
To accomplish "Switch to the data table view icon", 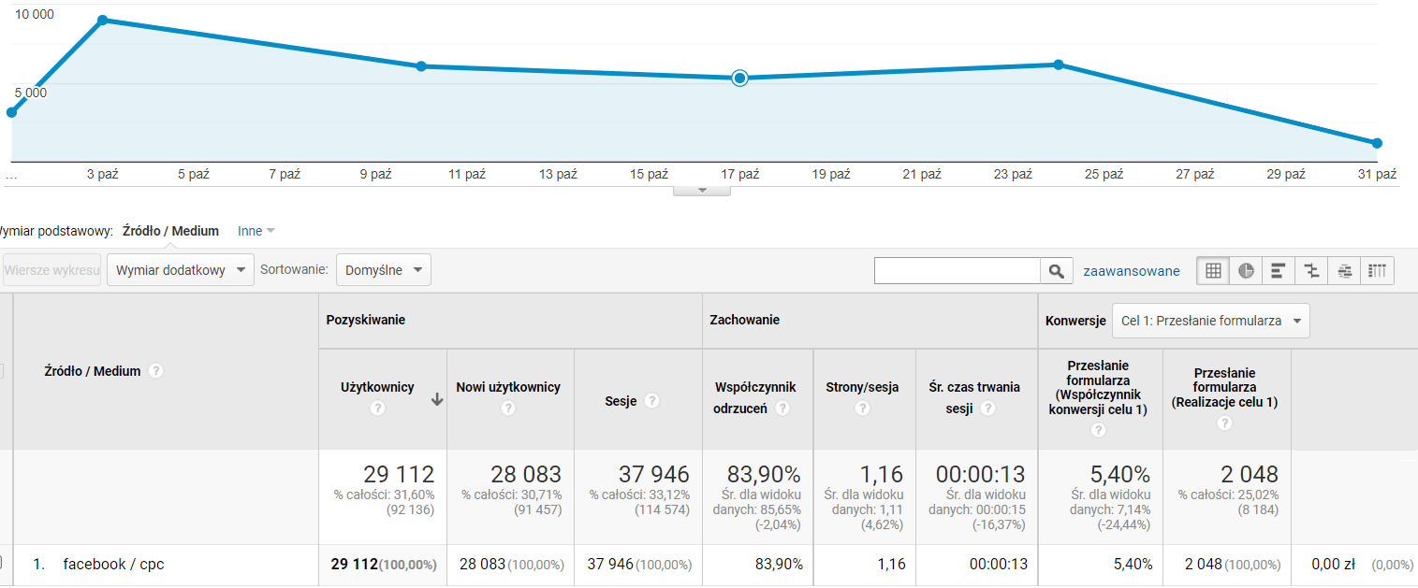I will (x=1214, y=271).
